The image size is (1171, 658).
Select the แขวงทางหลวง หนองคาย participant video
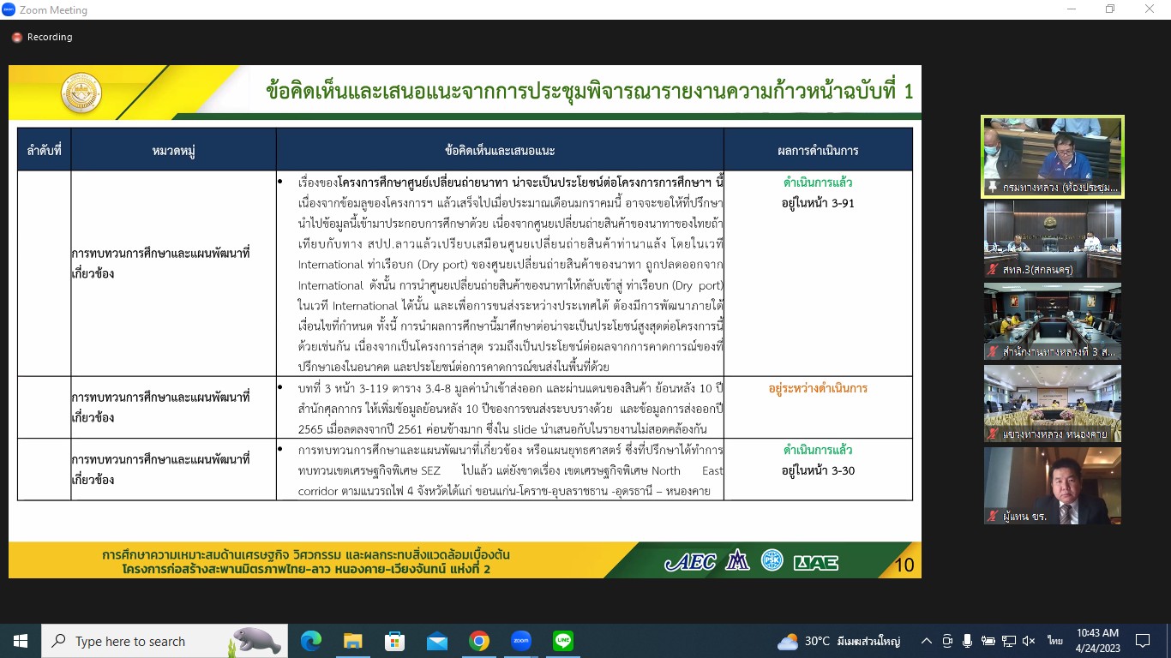1052,404
